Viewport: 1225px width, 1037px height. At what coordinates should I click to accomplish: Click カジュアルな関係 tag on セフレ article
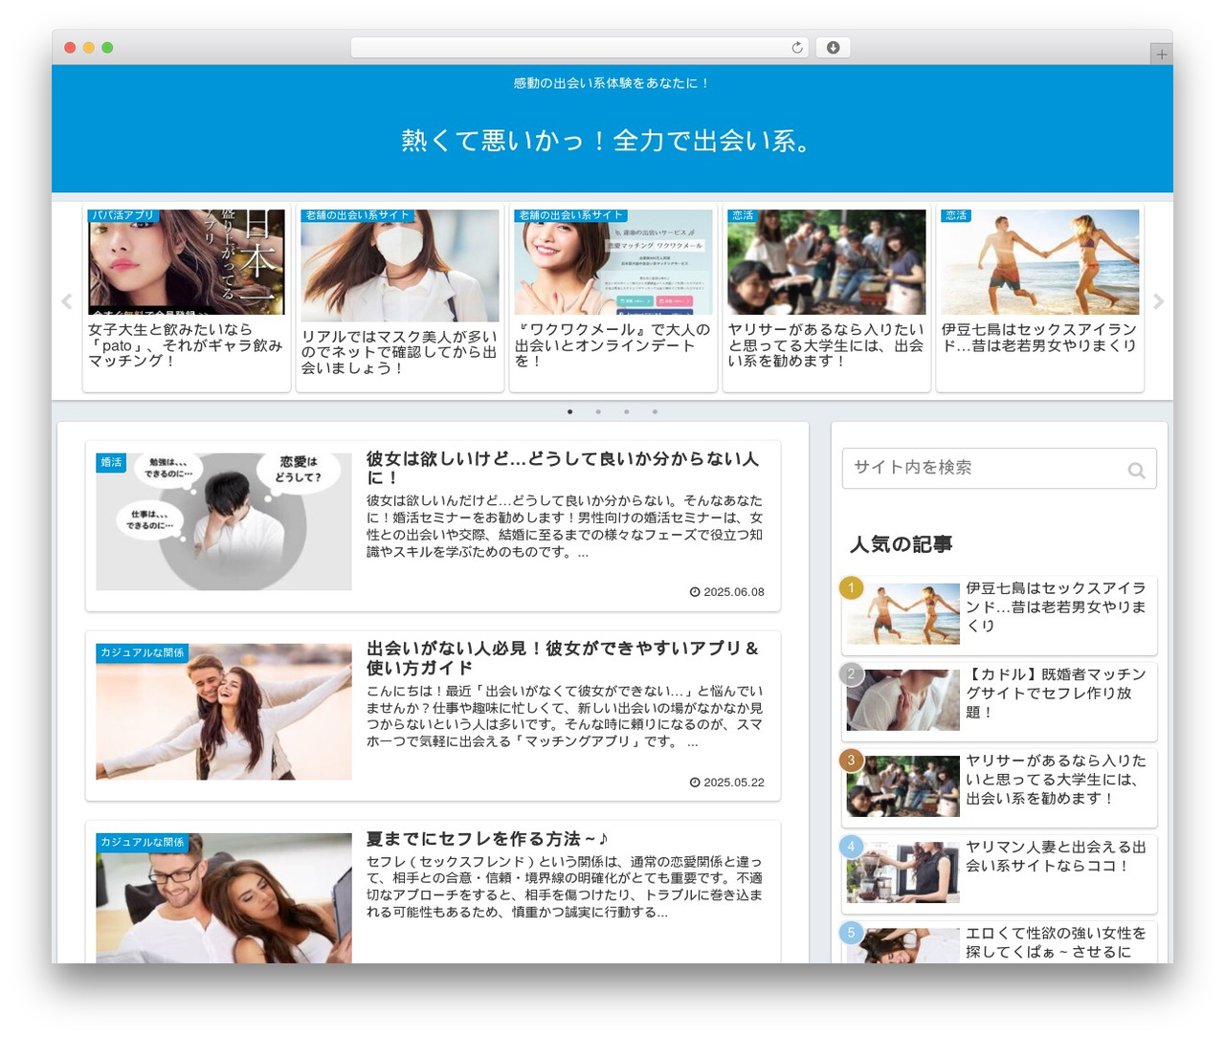tap(143, 842)
